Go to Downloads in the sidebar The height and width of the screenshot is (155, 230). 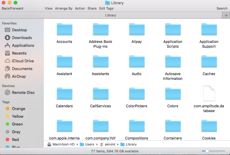click(x=22, y=38)
